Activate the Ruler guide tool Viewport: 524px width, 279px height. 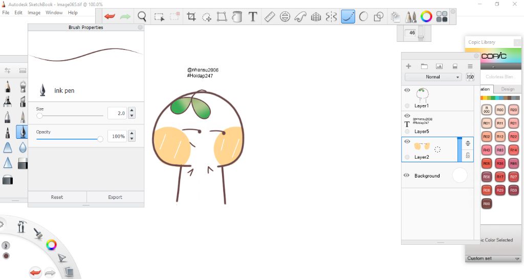270,17
